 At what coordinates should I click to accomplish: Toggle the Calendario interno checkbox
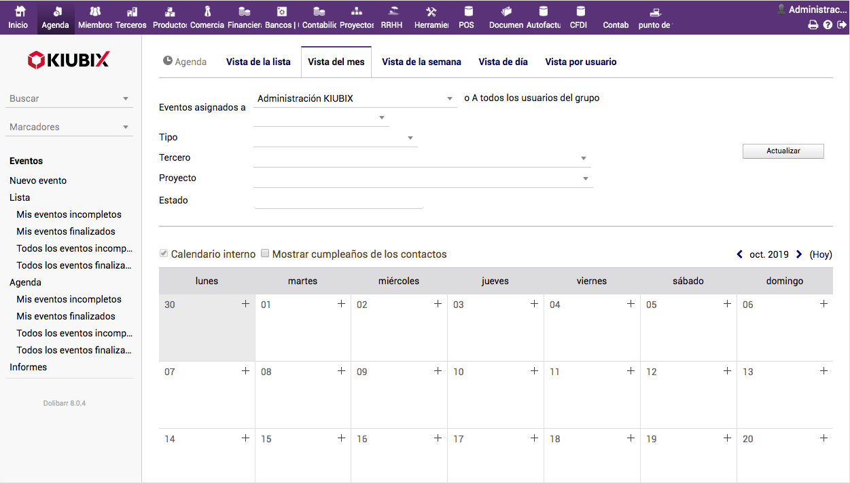[163, 254]
